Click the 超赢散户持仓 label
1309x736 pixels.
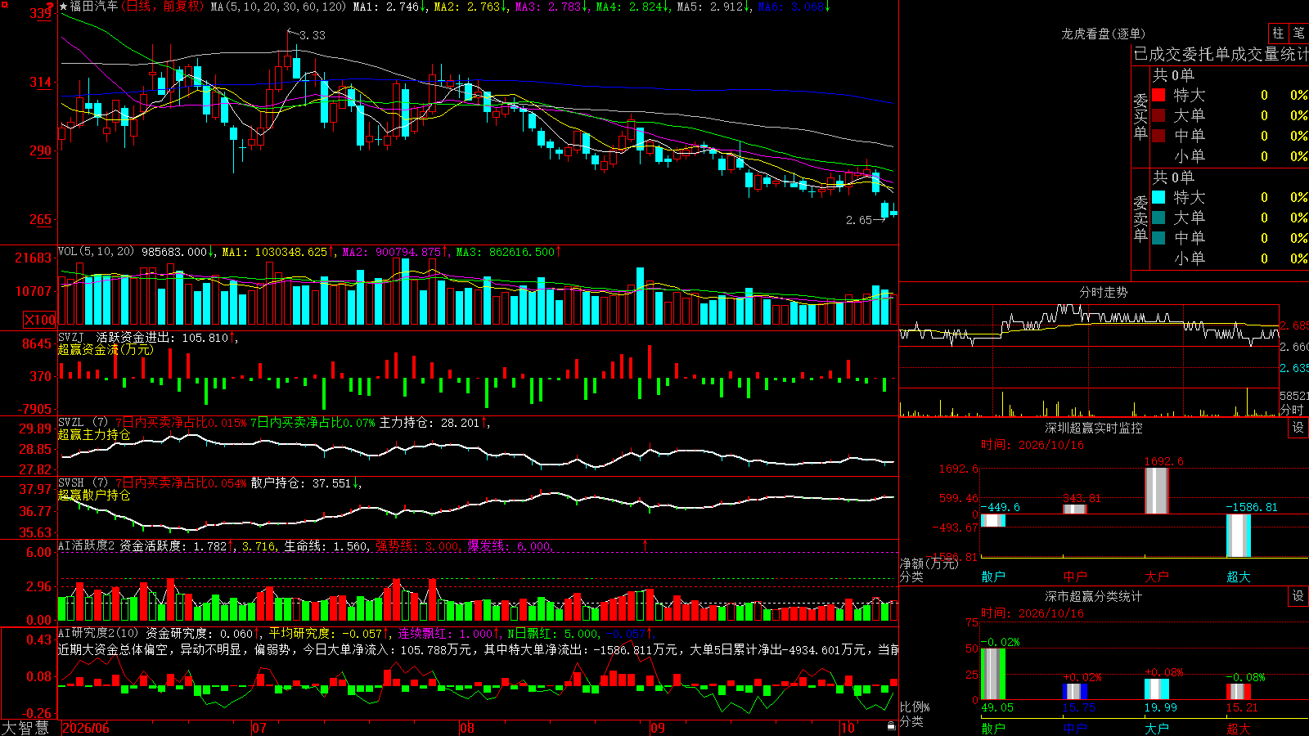(94, 495)
